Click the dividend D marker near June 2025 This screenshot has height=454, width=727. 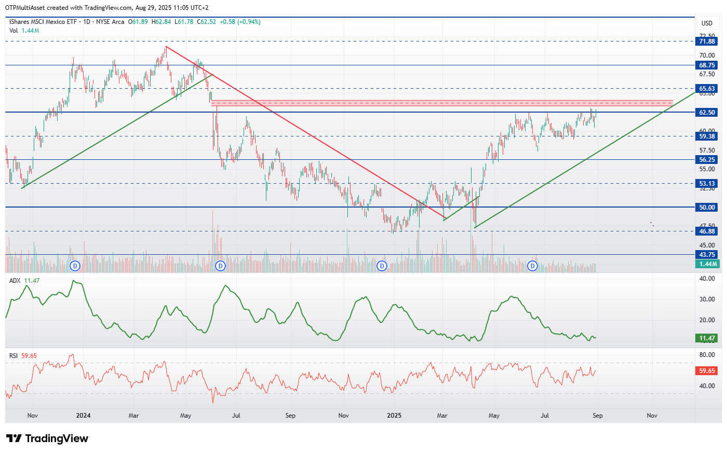tap(532, 266)
